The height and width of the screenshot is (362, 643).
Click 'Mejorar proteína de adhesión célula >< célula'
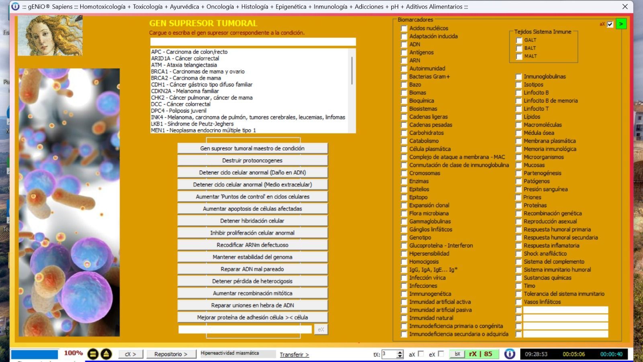coord(252,317)
